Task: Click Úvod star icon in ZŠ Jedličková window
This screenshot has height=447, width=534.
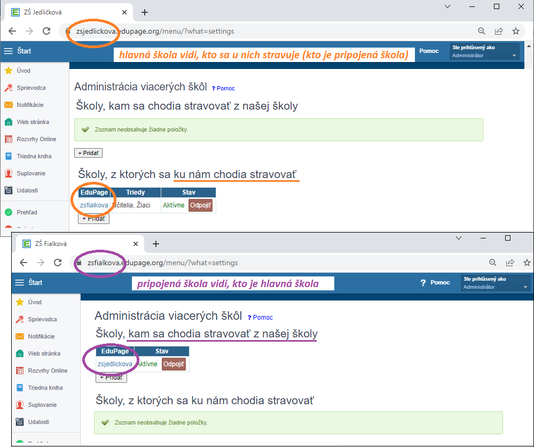Action: 9,71
